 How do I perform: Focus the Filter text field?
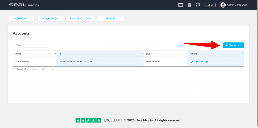click(x=36, y=45)
